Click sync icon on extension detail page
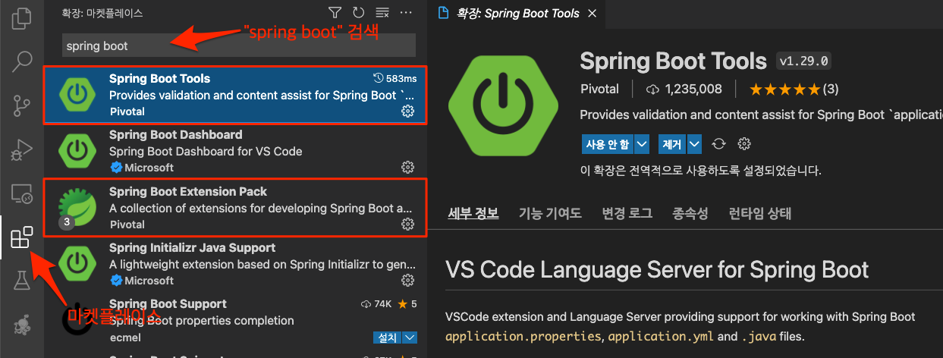The image size is (943, 358). [x=721, y=144]
